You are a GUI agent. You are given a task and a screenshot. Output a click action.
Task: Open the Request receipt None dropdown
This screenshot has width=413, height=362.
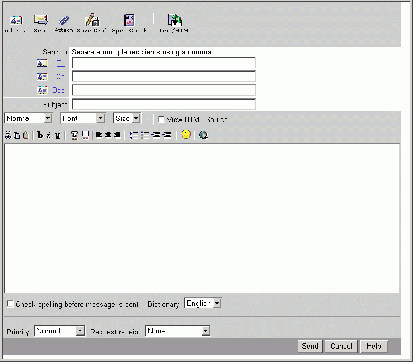tap(178, 331)
